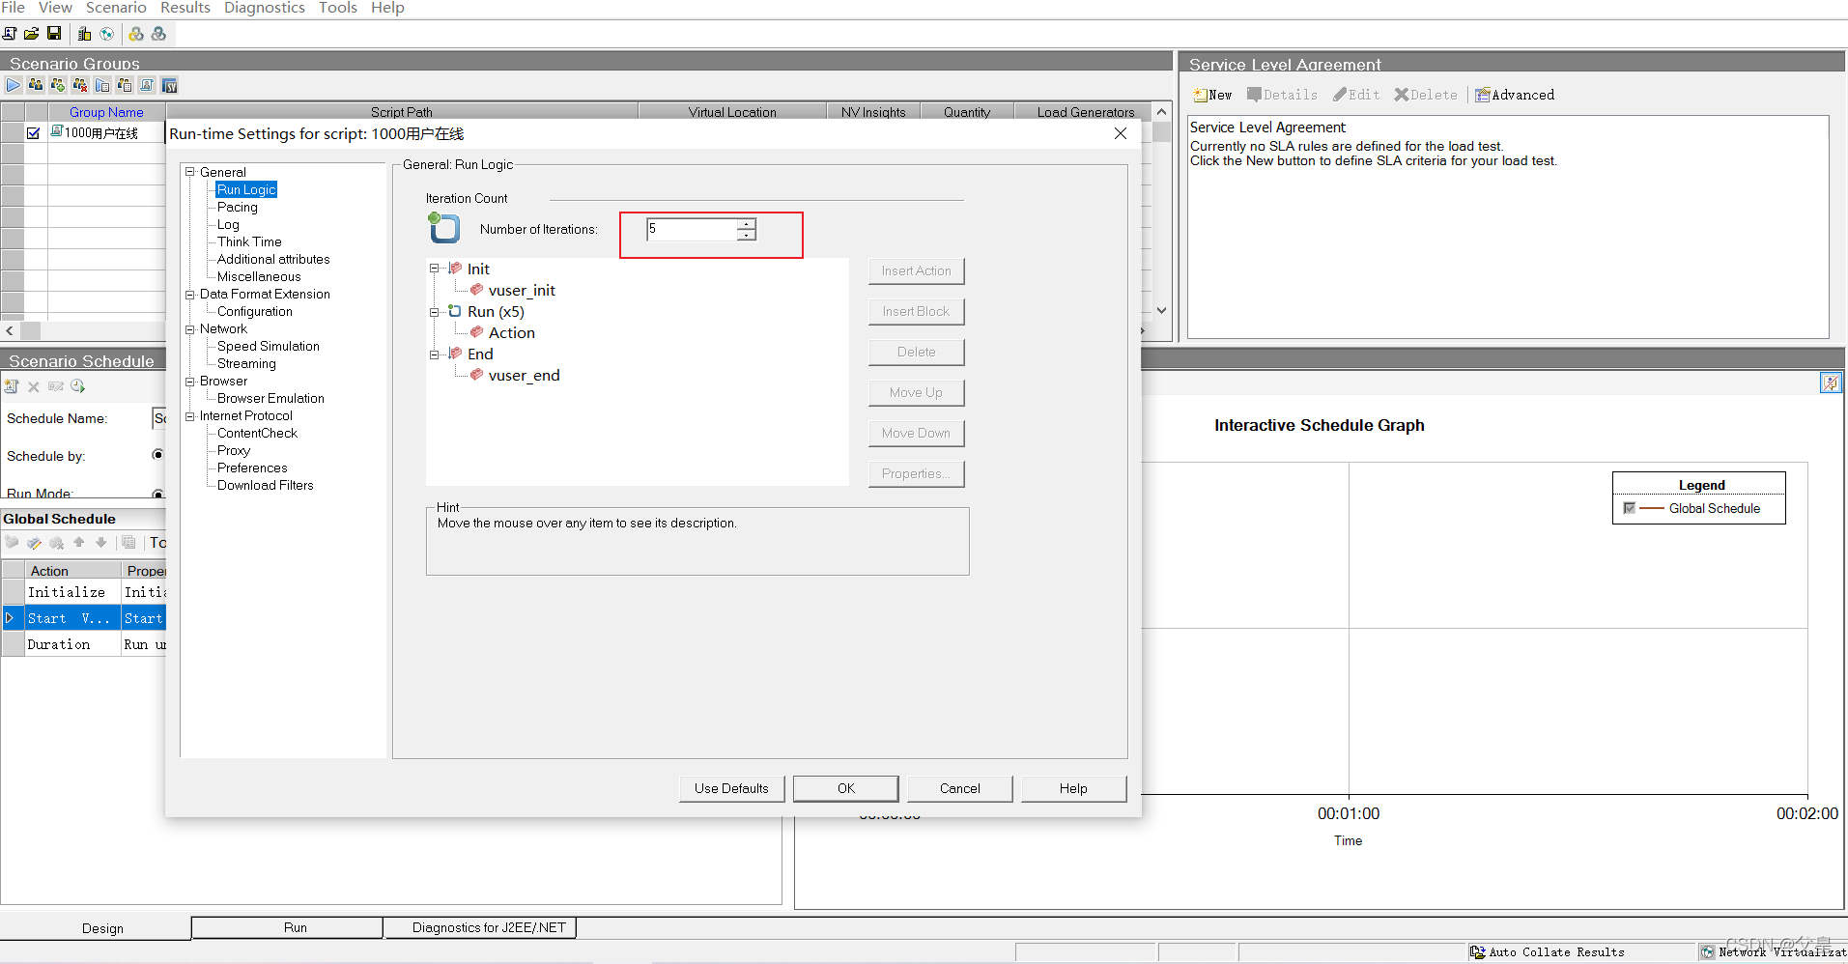Select the Schedule by radio button

pos(157,455)
